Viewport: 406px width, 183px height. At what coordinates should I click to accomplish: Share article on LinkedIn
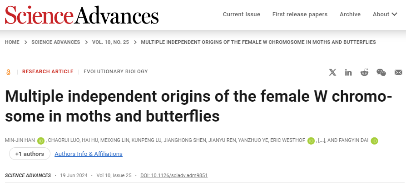point(348,72)
